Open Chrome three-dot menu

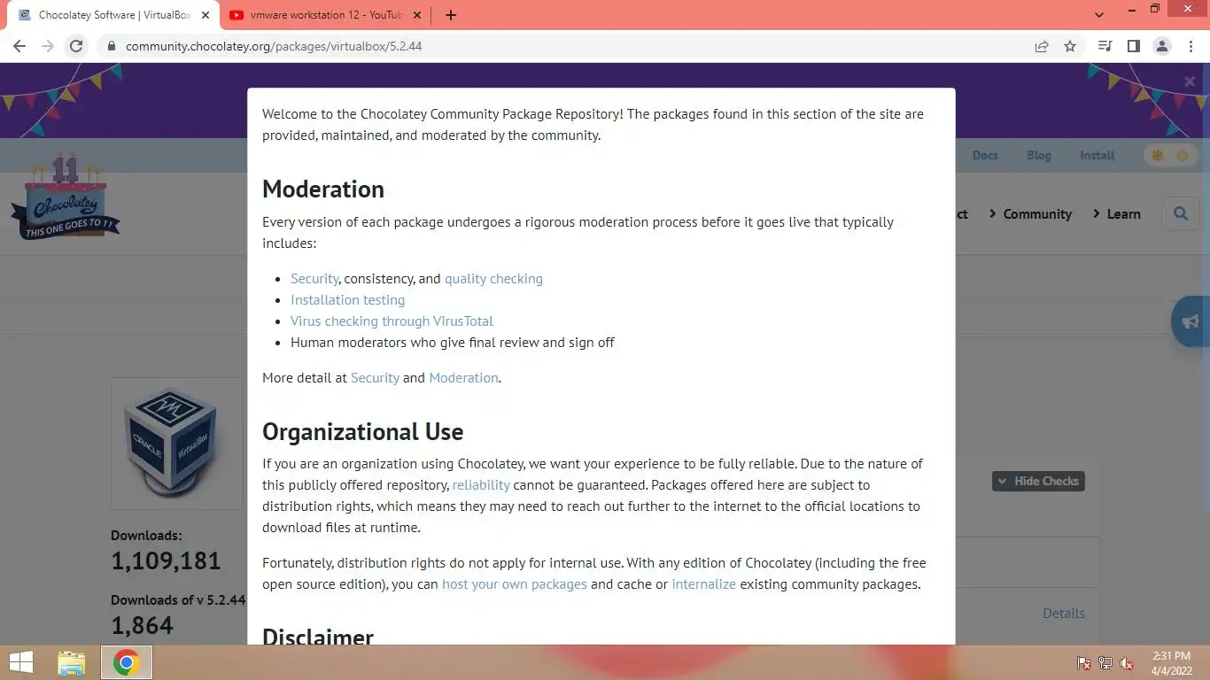(1190, 46)
